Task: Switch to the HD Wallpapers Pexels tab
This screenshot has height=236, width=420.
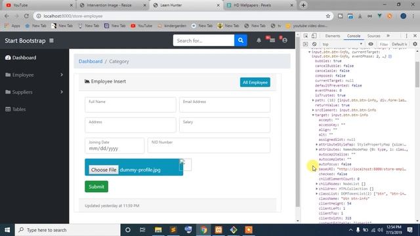Action: 259,5
